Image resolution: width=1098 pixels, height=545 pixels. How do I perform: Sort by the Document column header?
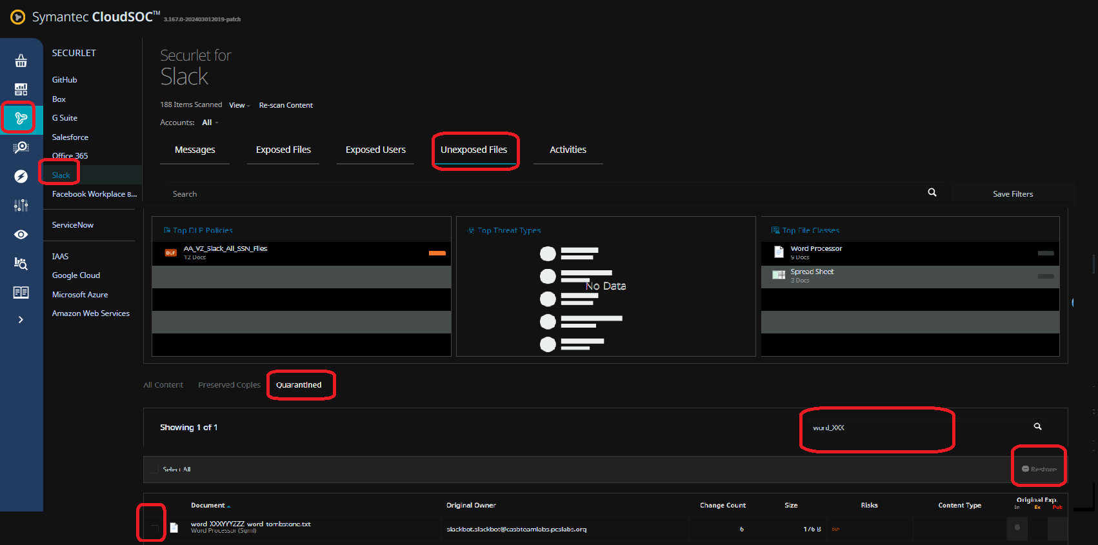(x=208, y=505)
